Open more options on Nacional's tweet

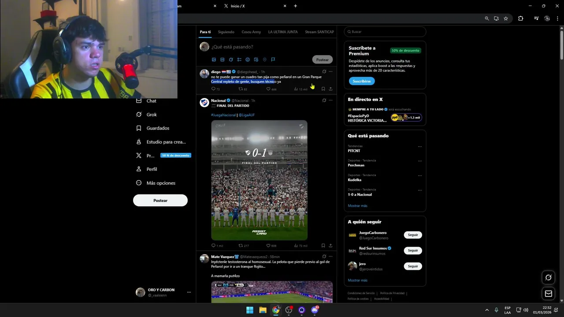tap(330, 100)
